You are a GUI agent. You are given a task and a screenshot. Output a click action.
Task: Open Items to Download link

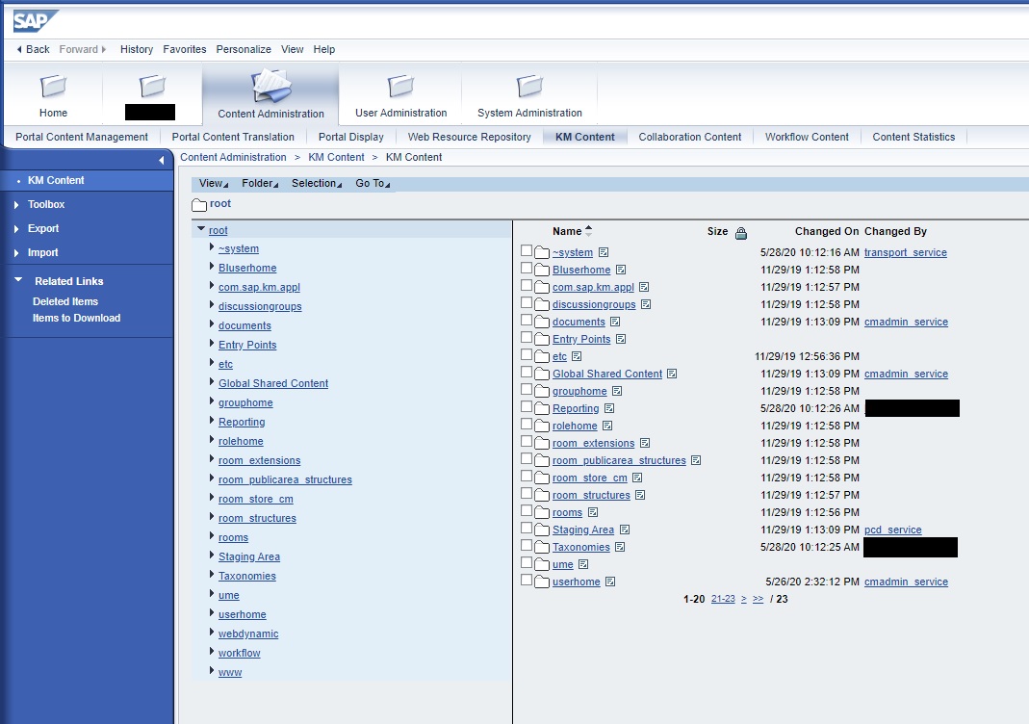[x=77, y=318]
